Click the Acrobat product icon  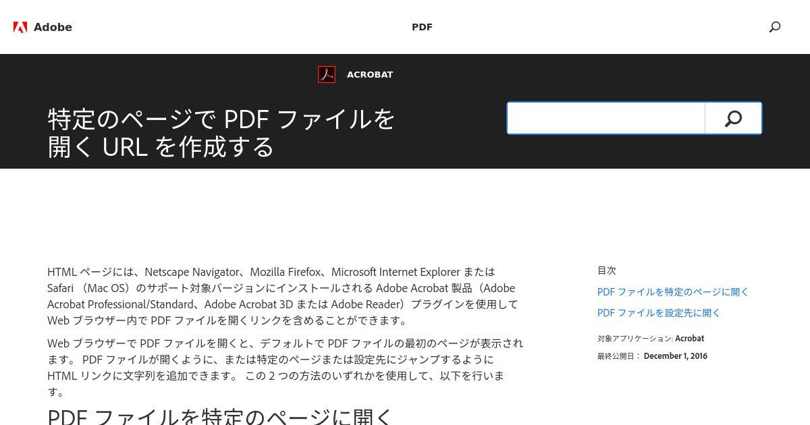point(327,74)
